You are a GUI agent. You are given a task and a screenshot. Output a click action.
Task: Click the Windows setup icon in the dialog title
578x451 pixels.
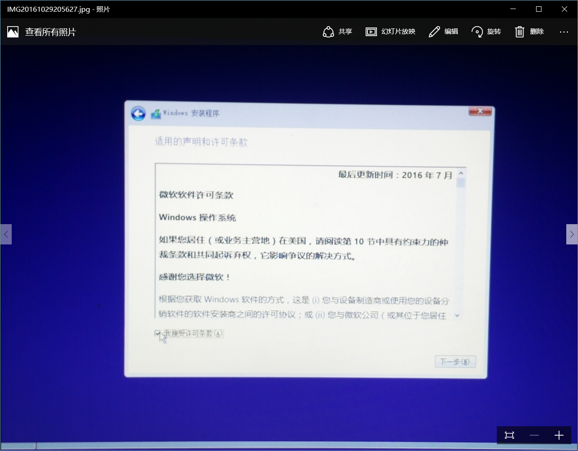[156, 114]
